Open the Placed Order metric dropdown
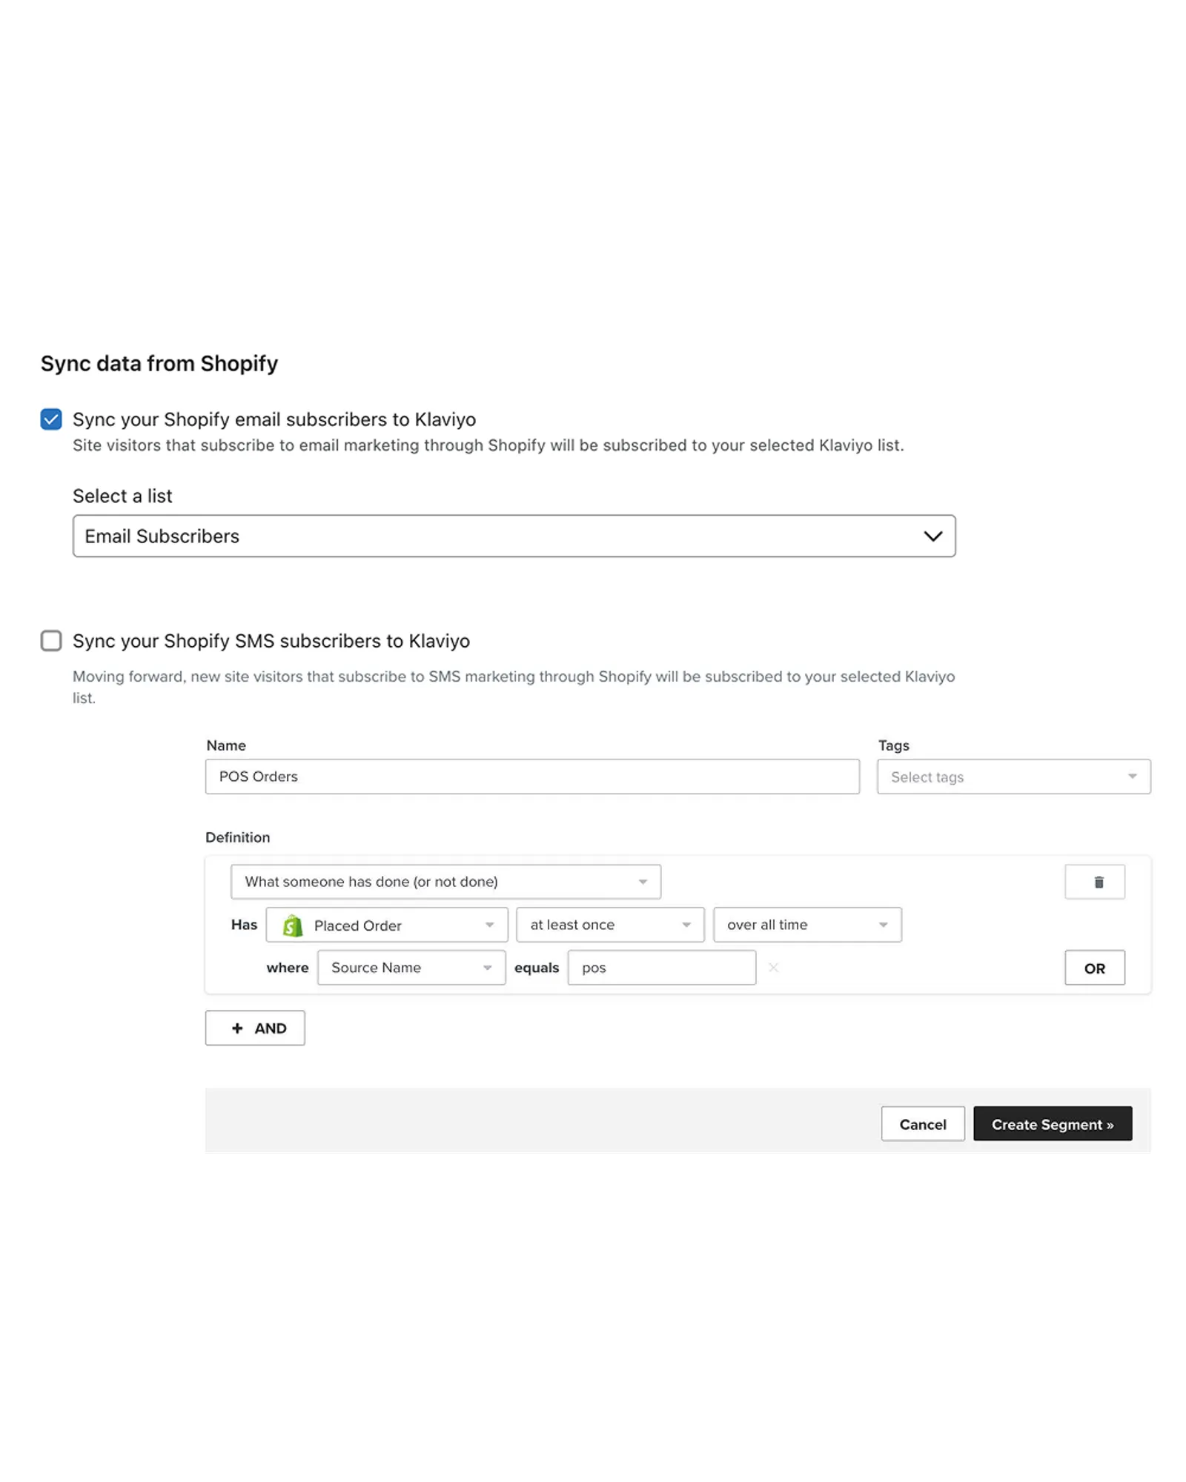This screenshot has width=1186, height=1482. point(385,925)
